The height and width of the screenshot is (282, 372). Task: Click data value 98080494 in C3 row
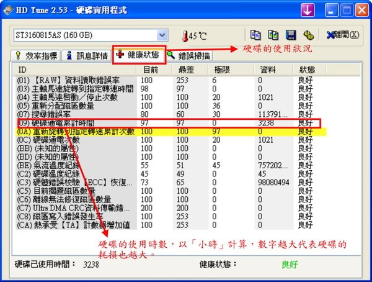(x=273, y=183)
